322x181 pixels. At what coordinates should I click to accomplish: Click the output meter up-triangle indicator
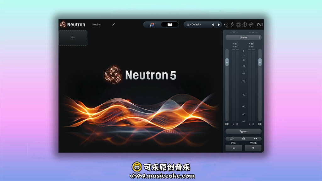coord(253,32)
